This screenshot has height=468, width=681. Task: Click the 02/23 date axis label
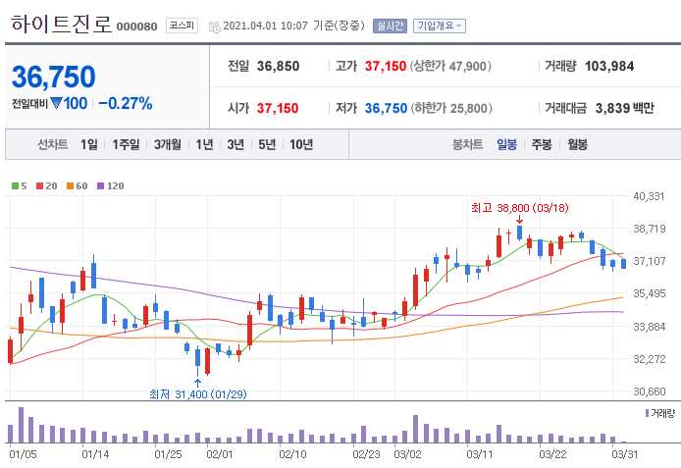(x=366, y=454)
